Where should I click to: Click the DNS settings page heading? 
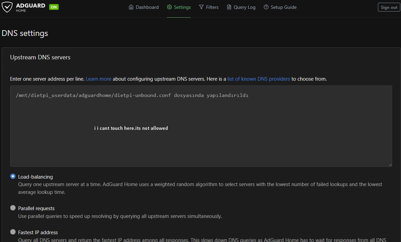[25, 34]
